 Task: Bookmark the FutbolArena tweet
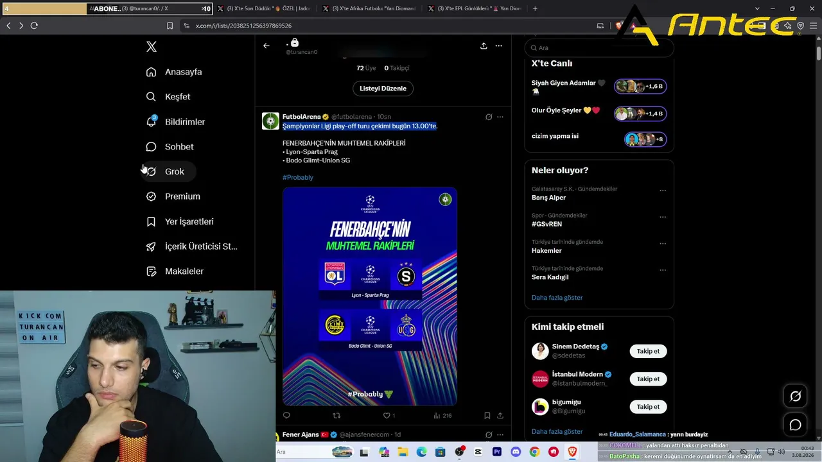pos(487,416)
